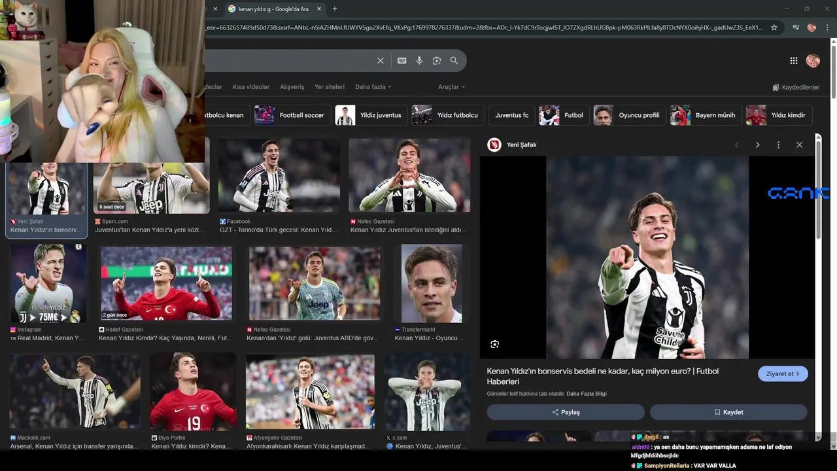837x471 pixels.
Task: Open the x.com image thumbnail
Action: 427,392
